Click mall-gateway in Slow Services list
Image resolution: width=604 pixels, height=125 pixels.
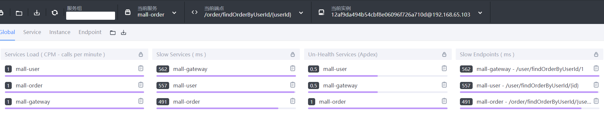190,69
